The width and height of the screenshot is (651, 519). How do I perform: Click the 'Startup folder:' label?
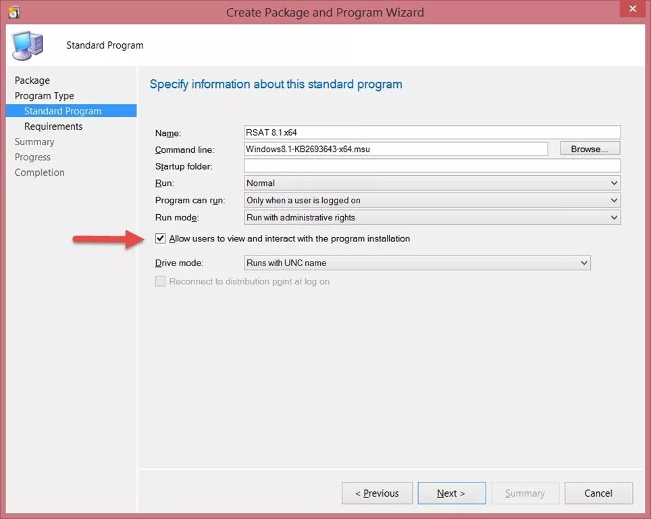[x=184, y=167]
